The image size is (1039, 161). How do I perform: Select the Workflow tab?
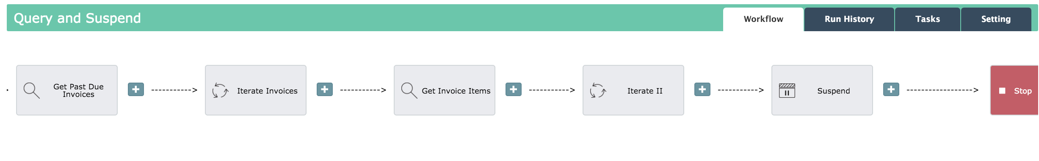763,19
